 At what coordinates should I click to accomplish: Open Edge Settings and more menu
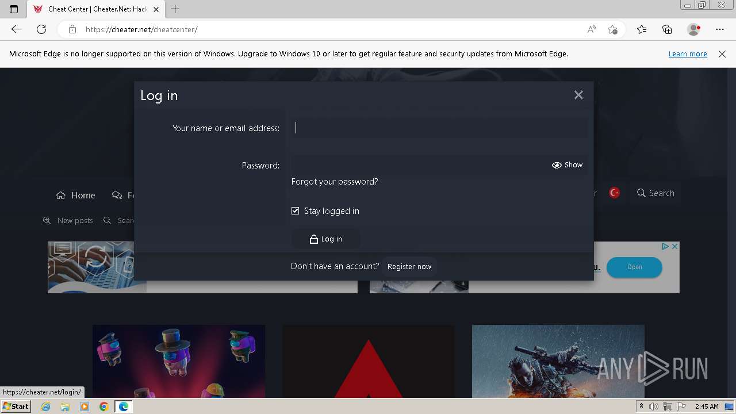click(x=720, y=29)
